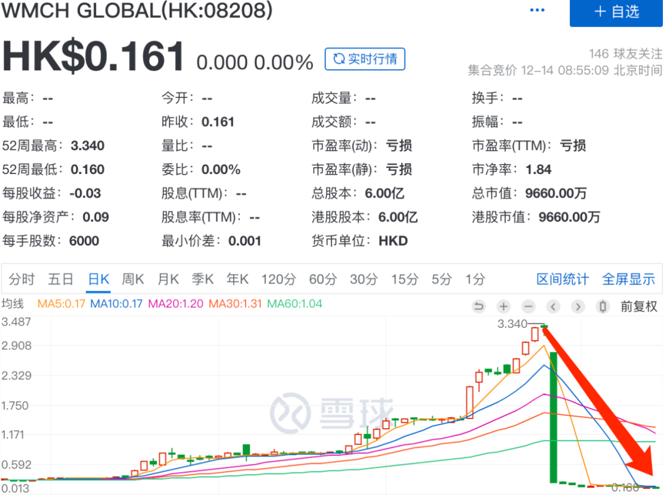The image size is (666, 495).
Task: Switch to 5分 interval tab
Action: coord(442,280)
